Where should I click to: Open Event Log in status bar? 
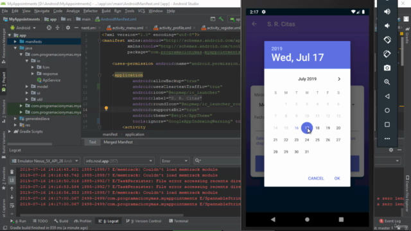click(x=390, y=221)
